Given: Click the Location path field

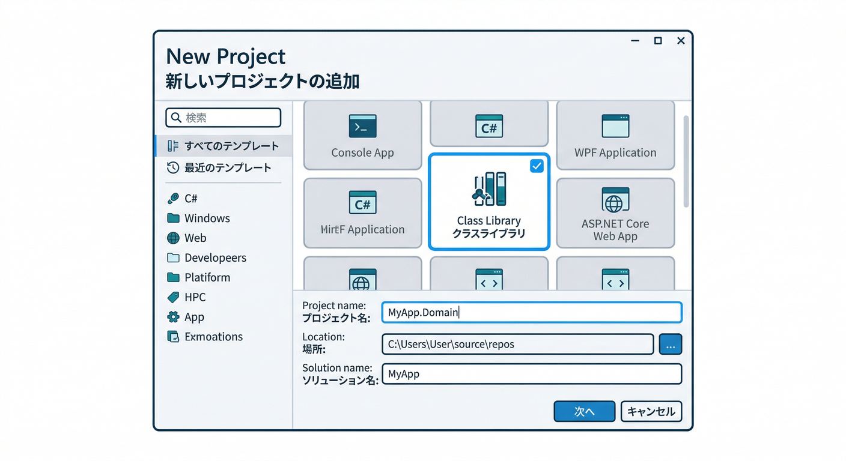Looking at the screenshot, I should click(x=517, y=345).
